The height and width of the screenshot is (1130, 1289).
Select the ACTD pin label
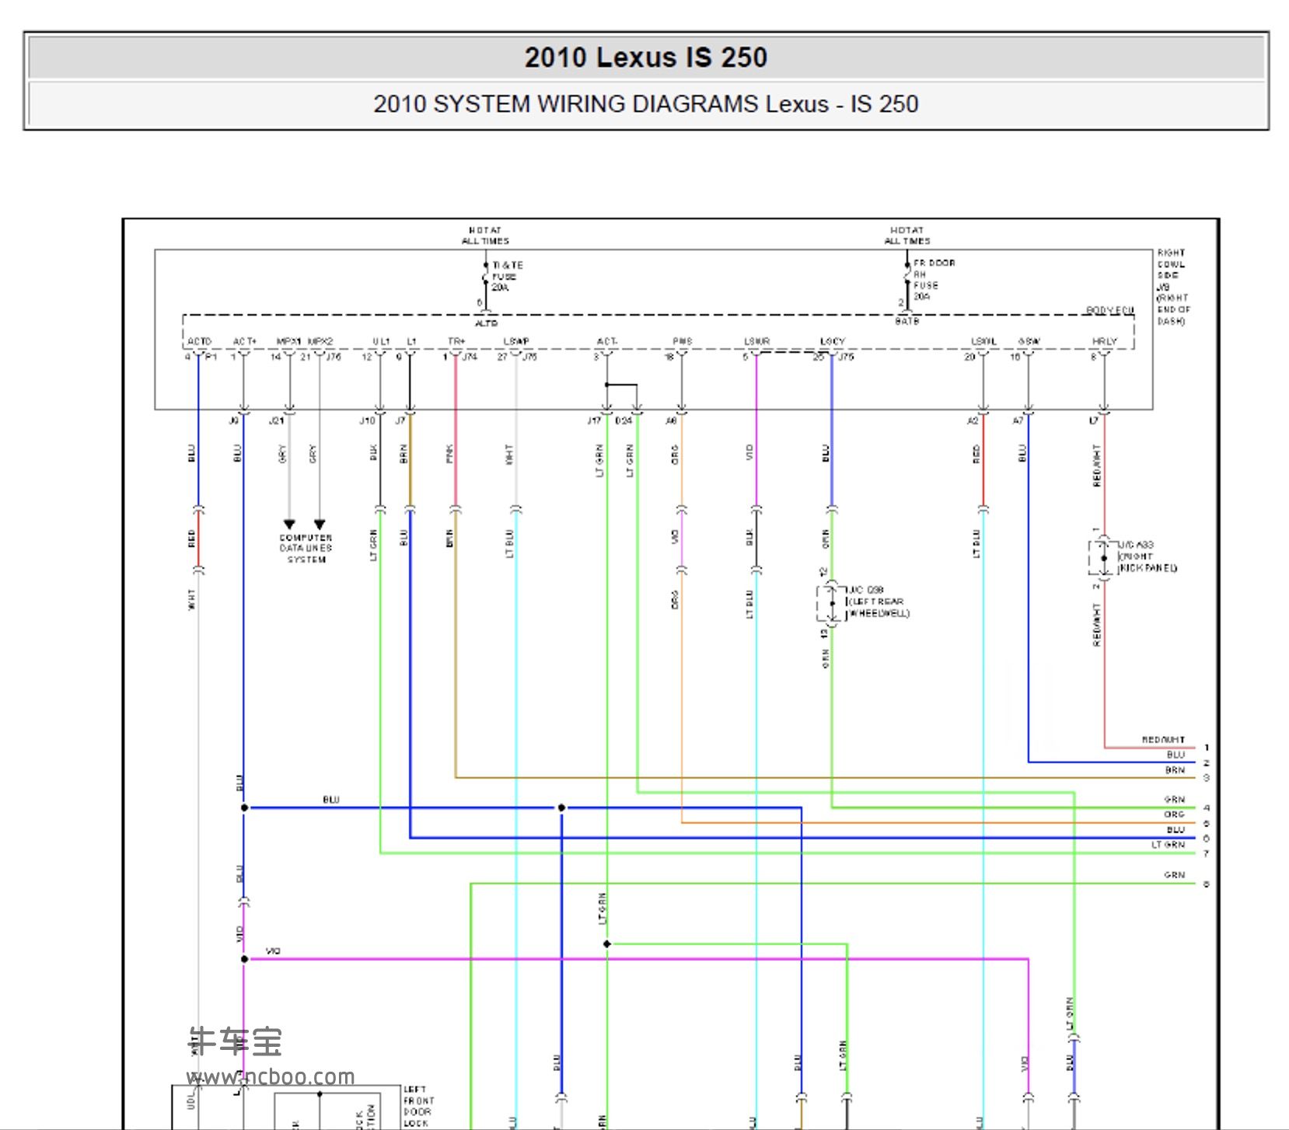tap(199, 341)
